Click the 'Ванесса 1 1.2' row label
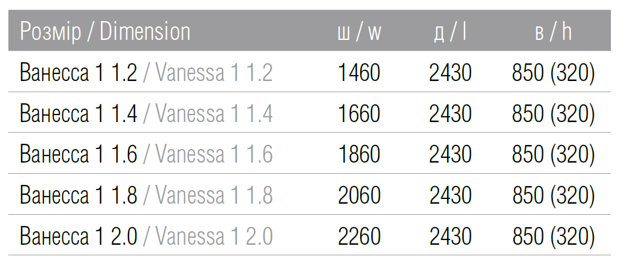 pos(79,73)
